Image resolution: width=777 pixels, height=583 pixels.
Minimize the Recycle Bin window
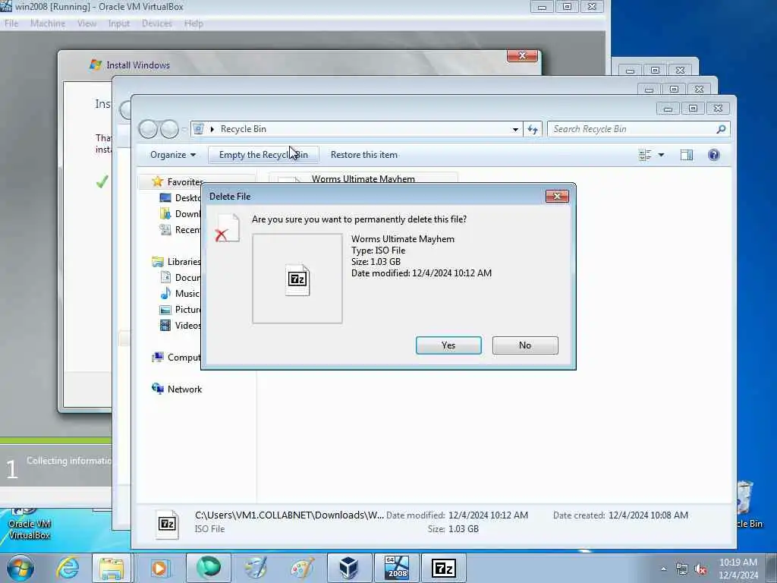[x=668, y=108]
